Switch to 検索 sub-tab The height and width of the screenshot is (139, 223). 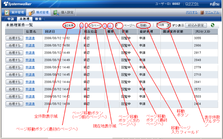pos(38,19)
